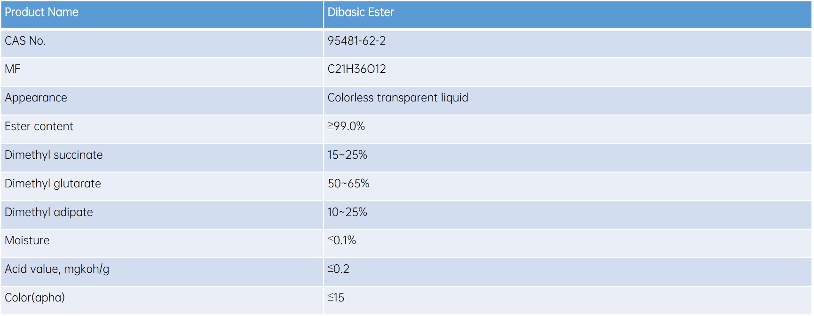Select the ≥99.0% value cell
Image resolution: width=814 pixels, height=316 pixels.
pos(346,127)
